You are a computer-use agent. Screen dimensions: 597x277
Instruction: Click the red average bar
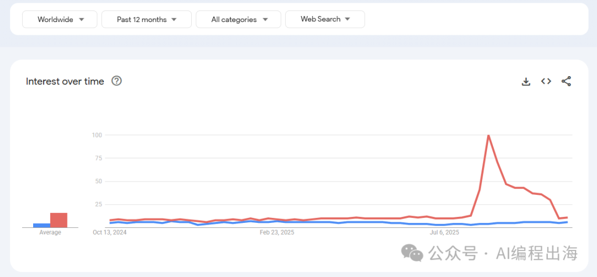(x=59, y=220)
